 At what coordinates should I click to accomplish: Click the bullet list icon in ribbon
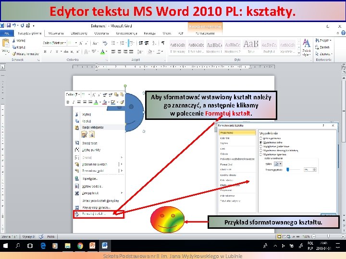113,43
